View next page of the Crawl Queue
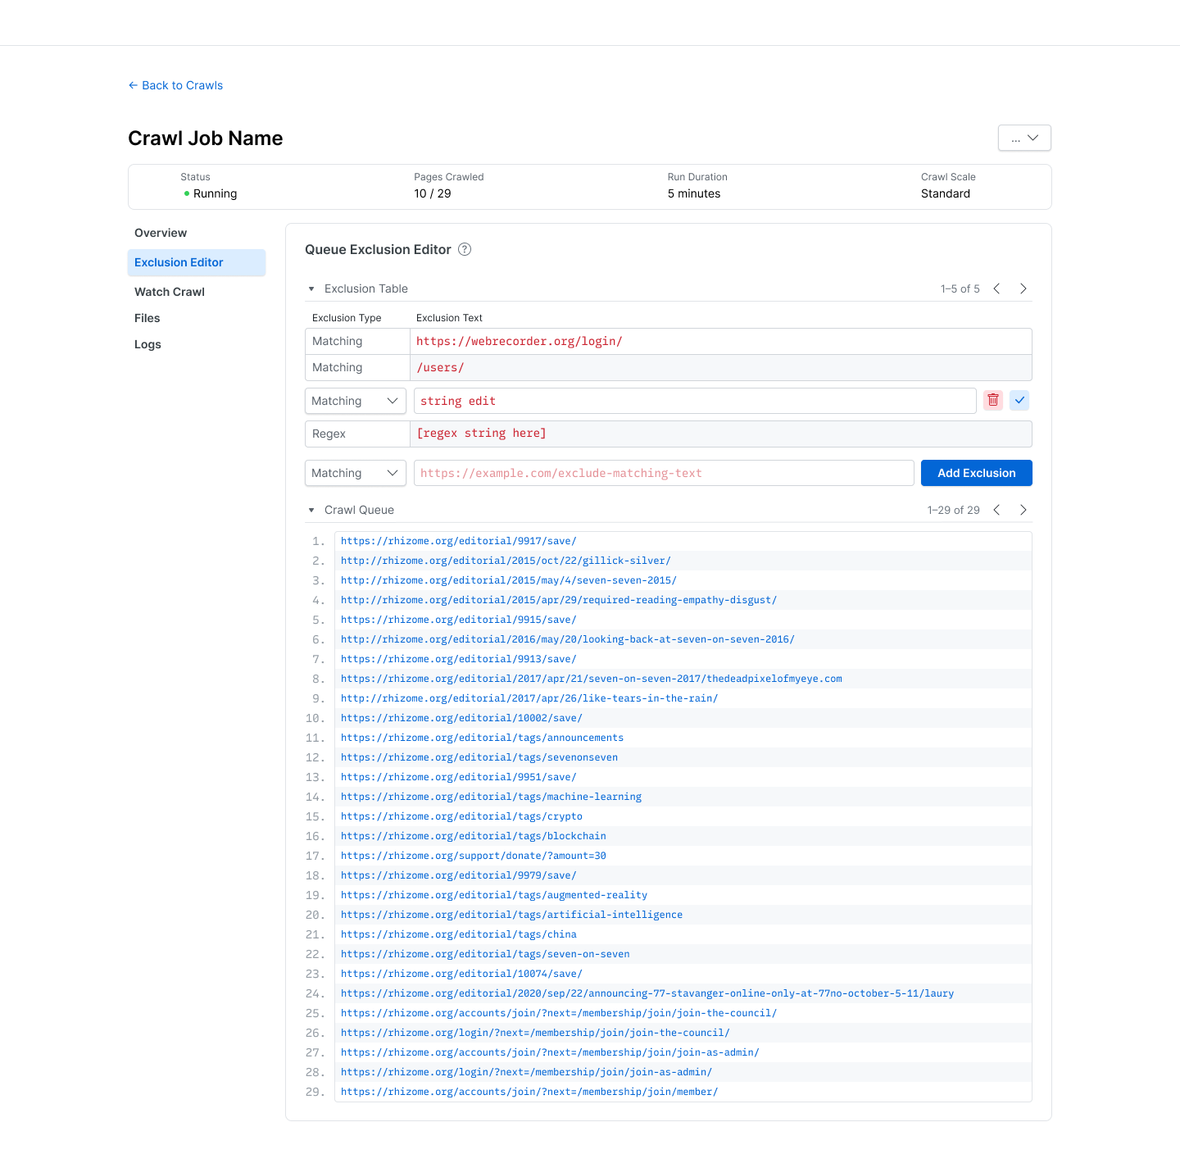The width and height of the screenshot is (1180, 1154). tap(1023, 510)
